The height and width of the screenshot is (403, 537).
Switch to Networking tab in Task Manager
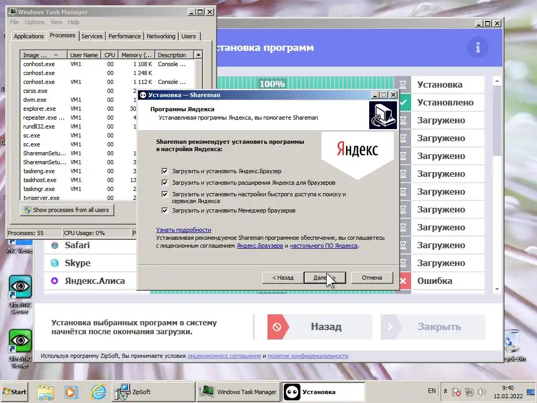point(161,36)
